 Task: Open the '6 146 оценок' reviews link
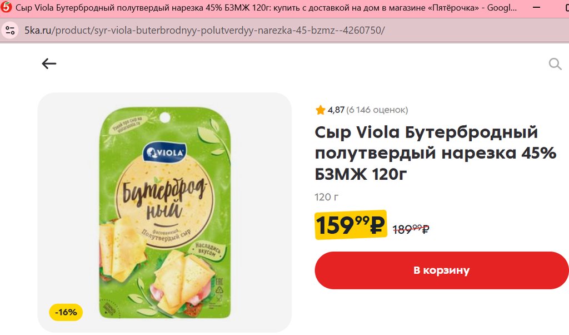[377, 110]
